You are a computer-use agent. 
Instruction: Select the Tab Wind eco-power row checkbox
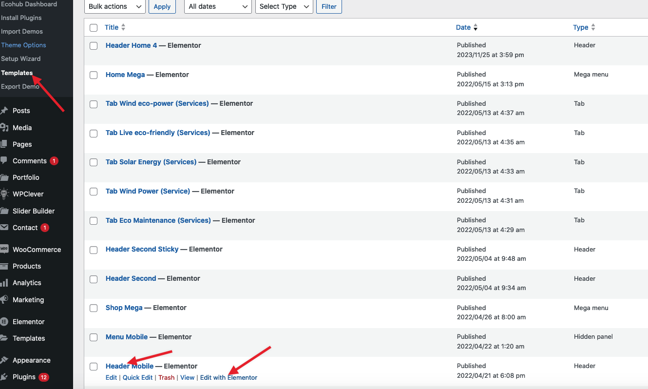pos(94,104)
